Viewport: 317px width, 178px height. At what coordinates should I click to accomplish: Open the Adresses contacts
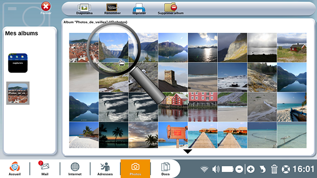tap(105, 169)
